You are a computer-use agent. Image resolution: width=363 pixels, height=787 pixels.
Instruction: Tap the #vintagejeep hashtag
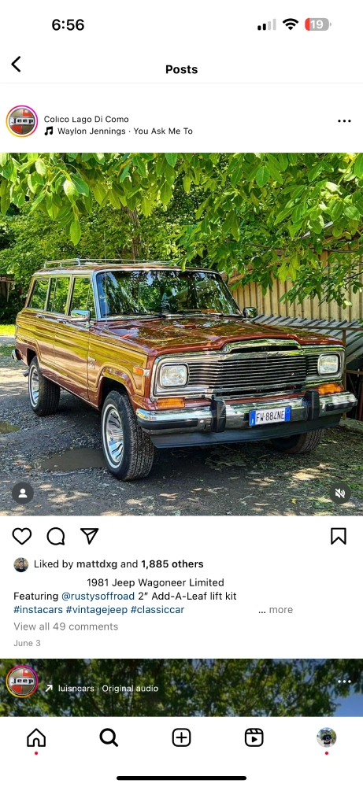[x=97, y=610]
